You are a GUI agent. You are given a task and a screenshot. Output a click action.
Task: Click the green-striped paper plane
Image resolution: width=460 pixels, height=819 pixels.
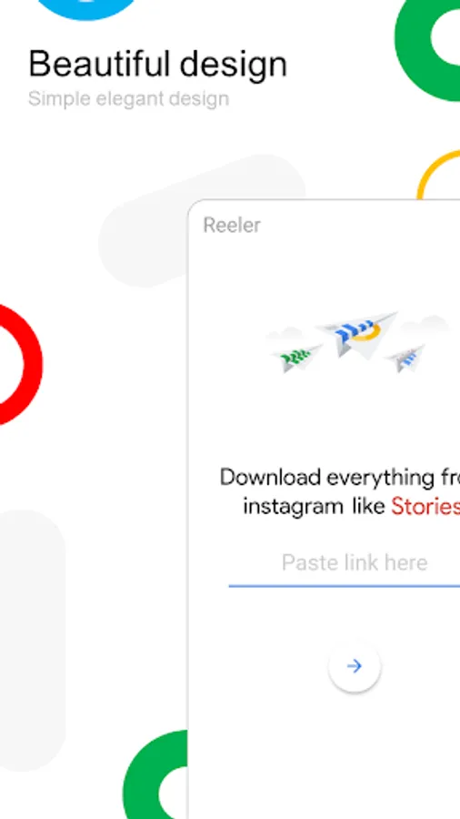[x=296, y=358]
